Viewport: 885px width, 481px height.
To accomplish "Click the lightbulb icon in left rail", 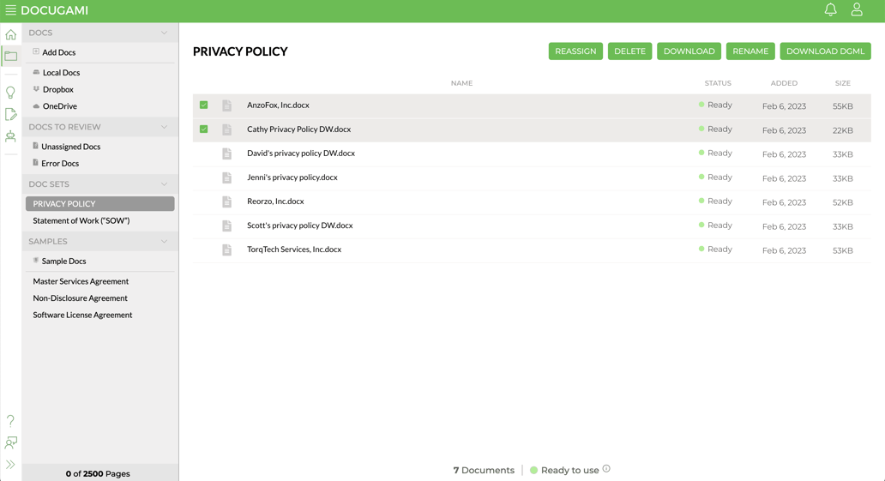I will click(x=10, y=93).
